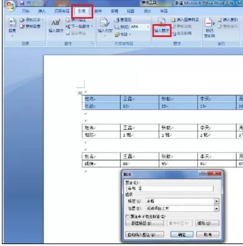Click 取消 (Cancel) in the caption dialog
The width and height of the screenshot is (243, 246).
(208, 235)
